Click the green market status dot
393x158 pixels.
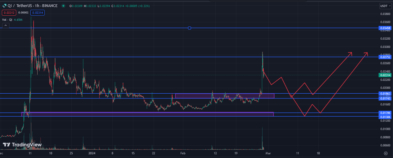(63, 6)
